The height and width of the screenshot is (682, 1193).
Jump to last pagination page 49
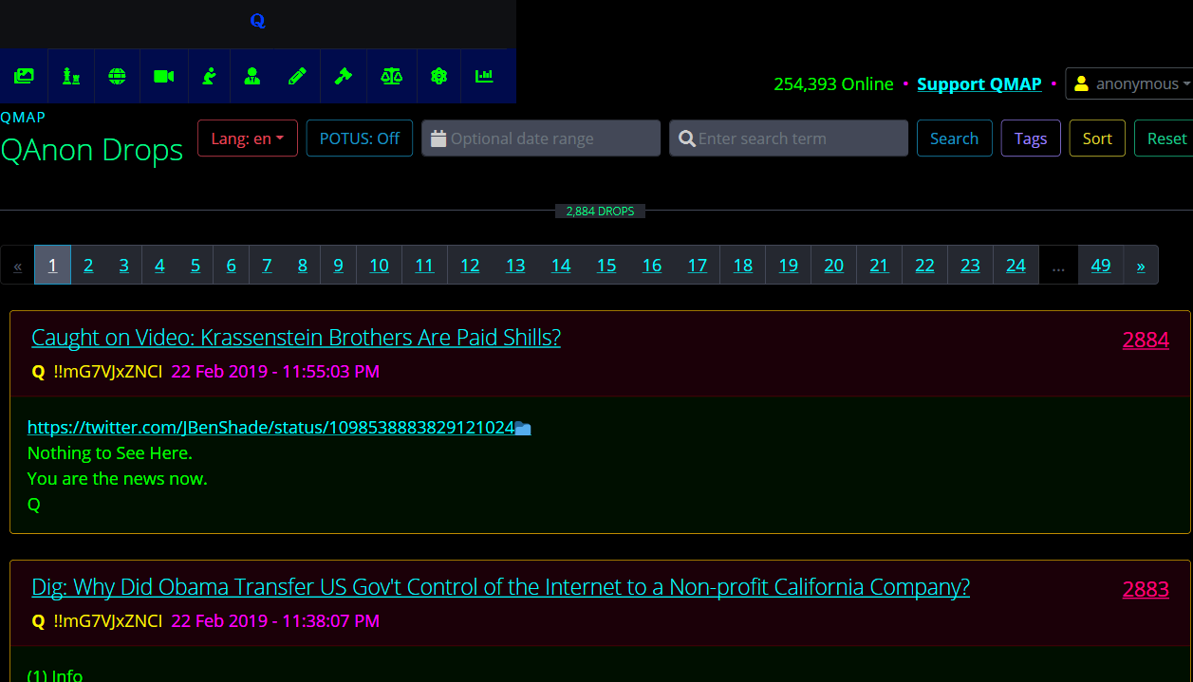[x=1101, y=265]
